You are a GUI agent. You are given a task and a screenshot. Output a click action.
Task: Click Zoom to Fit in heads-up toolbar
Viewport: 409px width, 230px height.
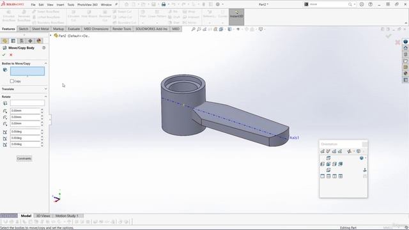tap(193, 29)
